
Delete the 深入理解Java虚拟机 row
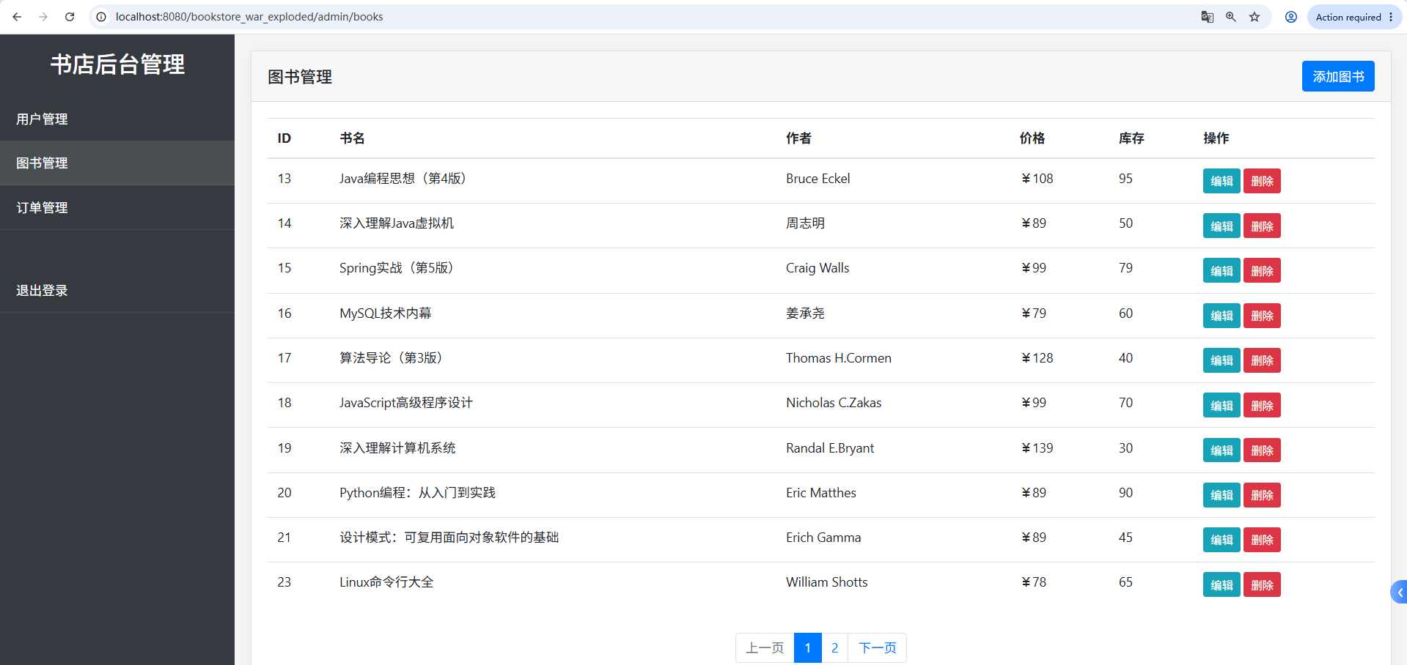pos(1262,226)
